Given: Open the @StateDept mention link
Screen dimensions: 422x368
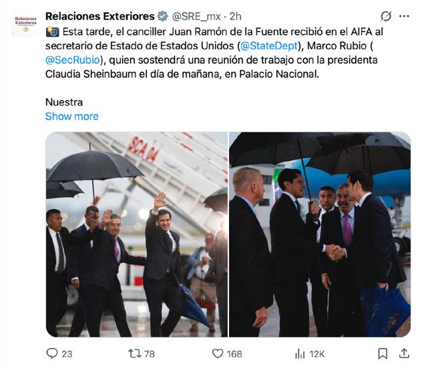Looking at the screenshot, I should point(269,46).
